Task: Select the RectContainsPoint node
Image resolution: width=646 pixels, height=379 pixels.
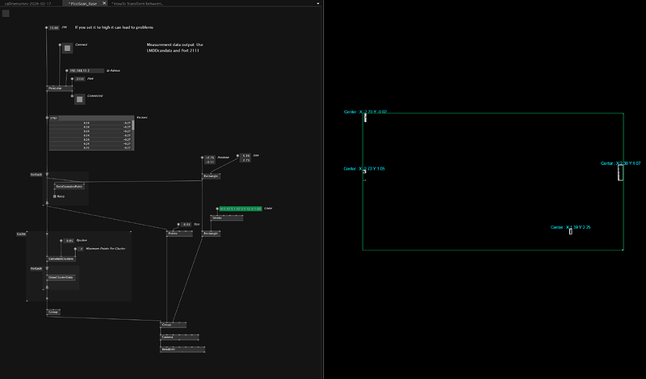Action: tap(69, 186)
